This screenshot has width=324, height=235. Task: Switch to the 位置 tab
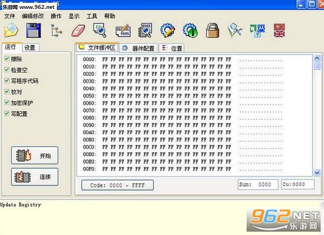pos(171,48)
